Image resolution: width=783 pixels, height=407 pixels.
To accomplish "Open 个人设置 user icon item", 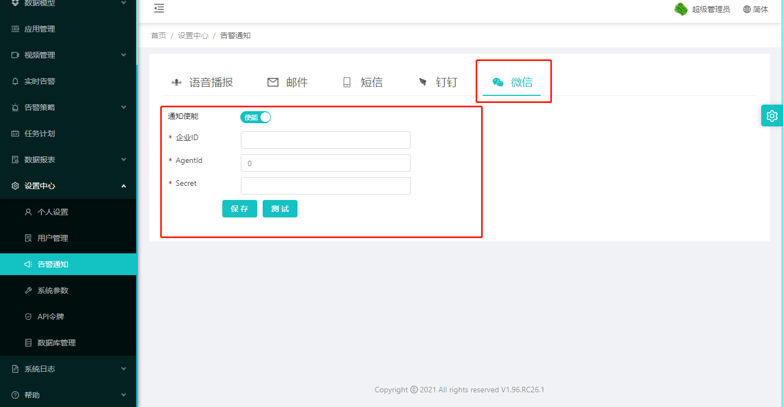I will [x=28, y=212].
